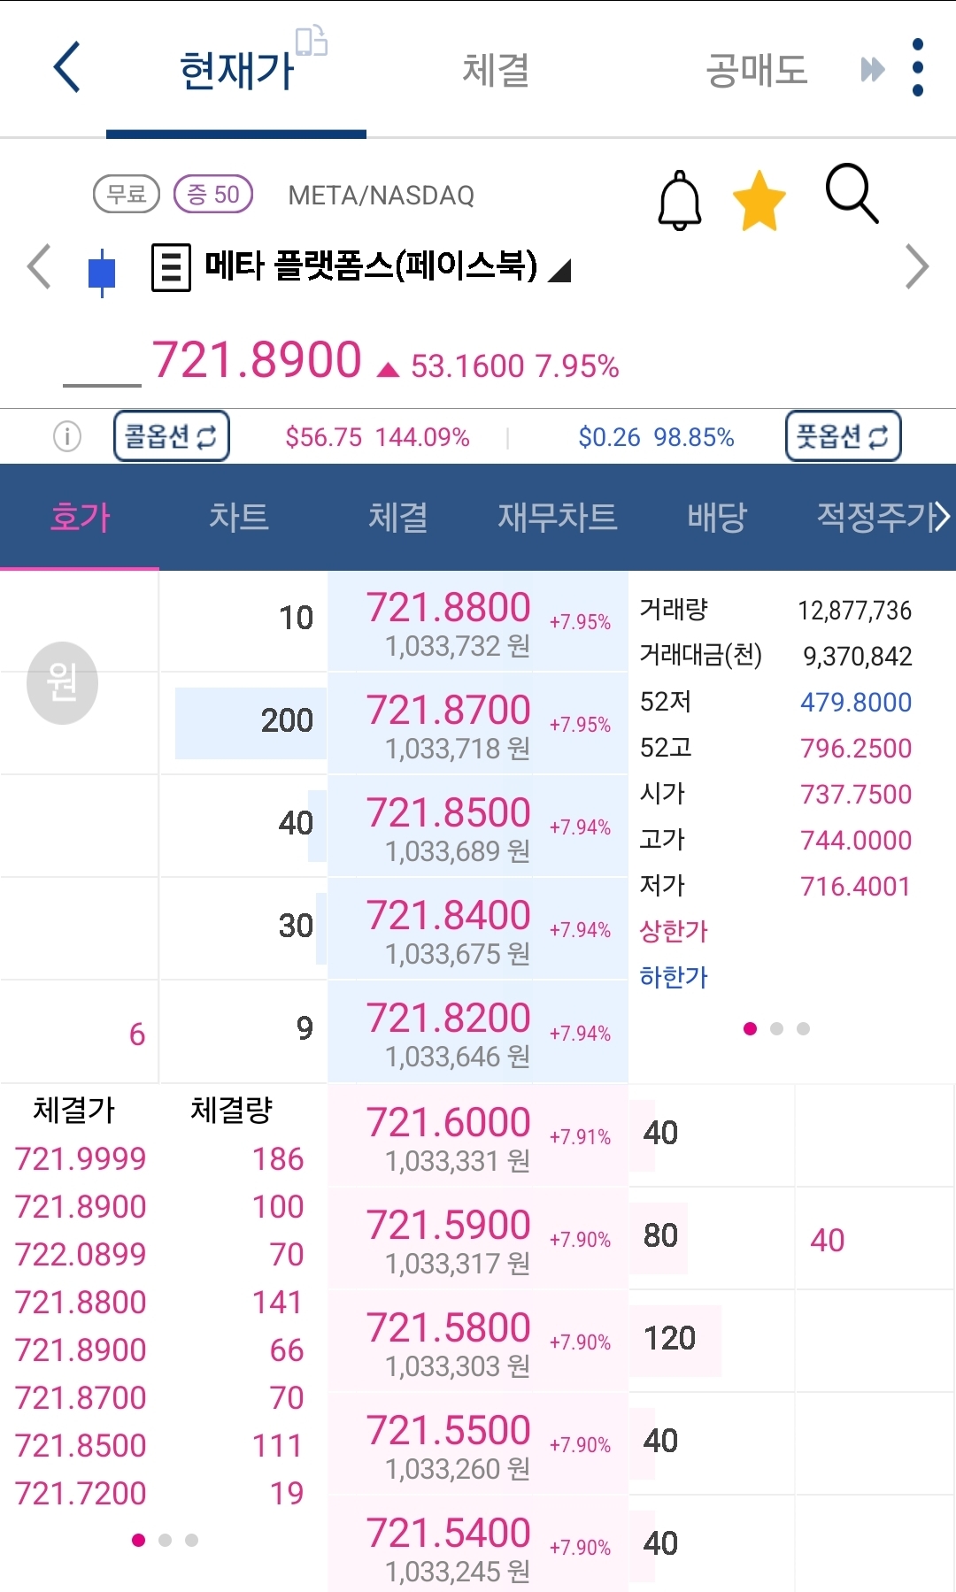Image resolution: width=956 pixels, height=1592 pixels.
Task: Switch to the 차트 tab
Action: coord(239,517)
